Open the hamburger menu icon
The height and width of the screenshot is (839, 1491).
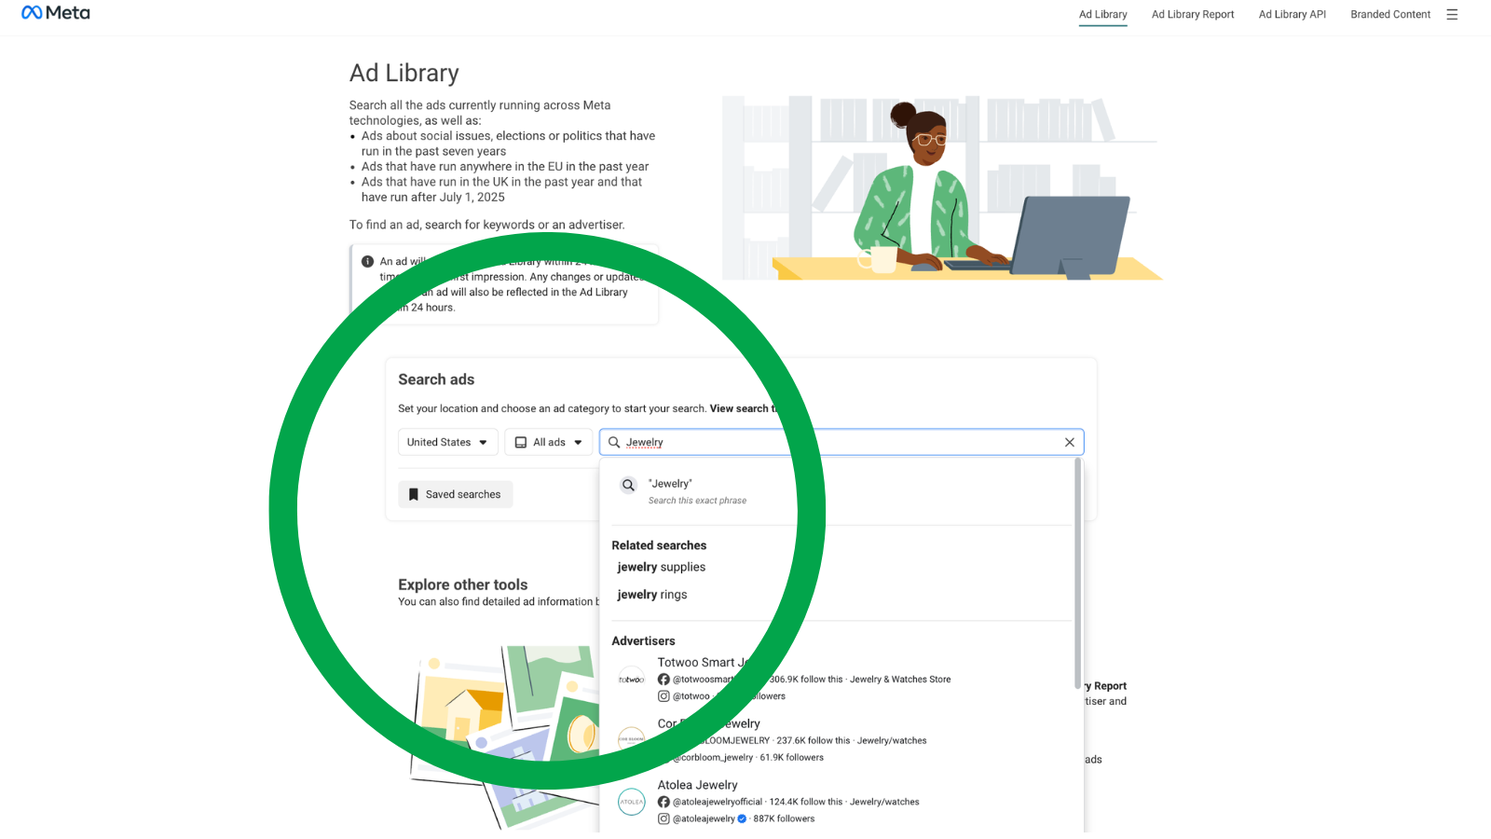(1452, 14)
